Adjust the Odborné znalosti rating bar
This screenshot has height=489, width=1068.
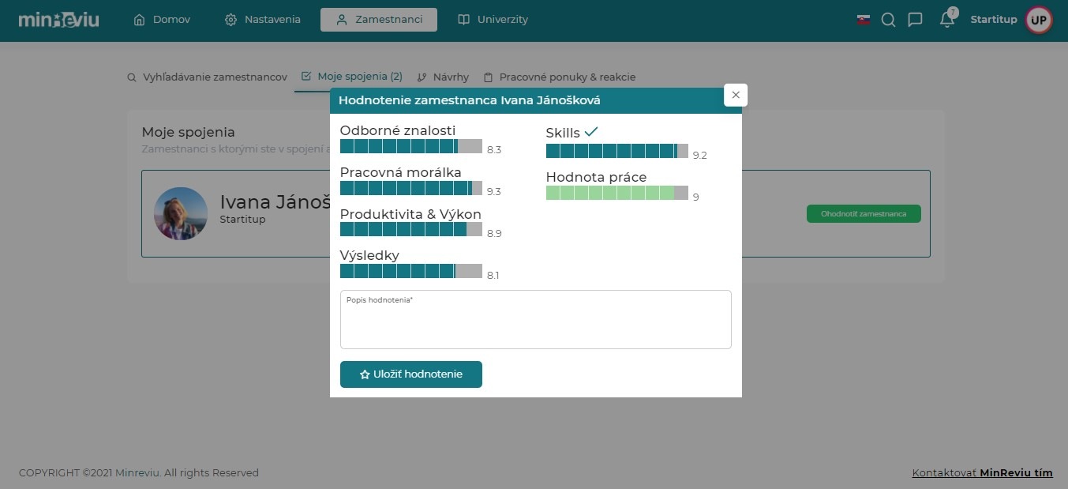tap(410, 146)
